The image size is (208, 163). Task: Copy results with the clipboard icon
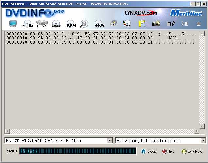click(142, 24)
